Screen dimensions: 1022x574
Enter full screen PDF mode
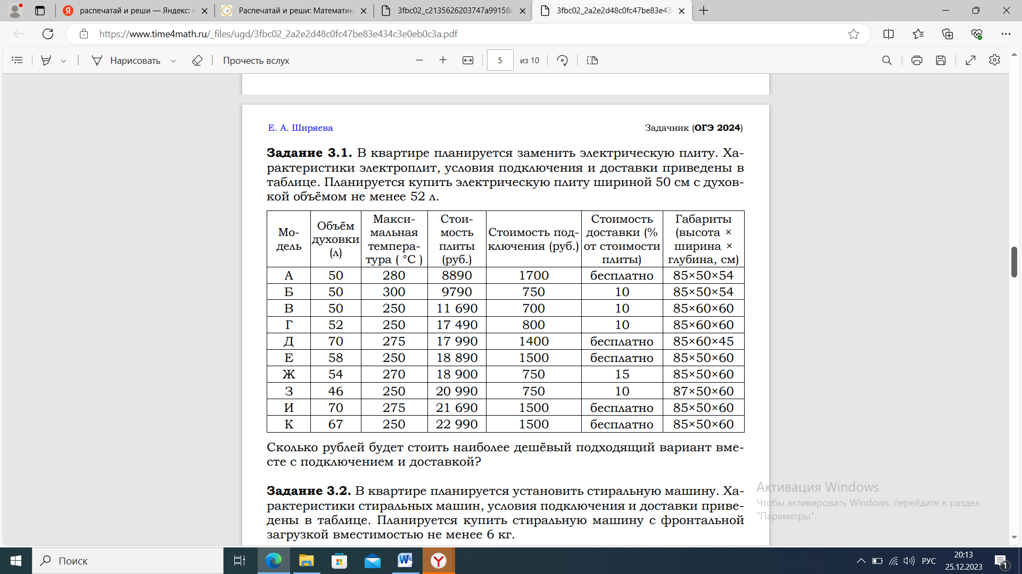[x=970, y=61]
